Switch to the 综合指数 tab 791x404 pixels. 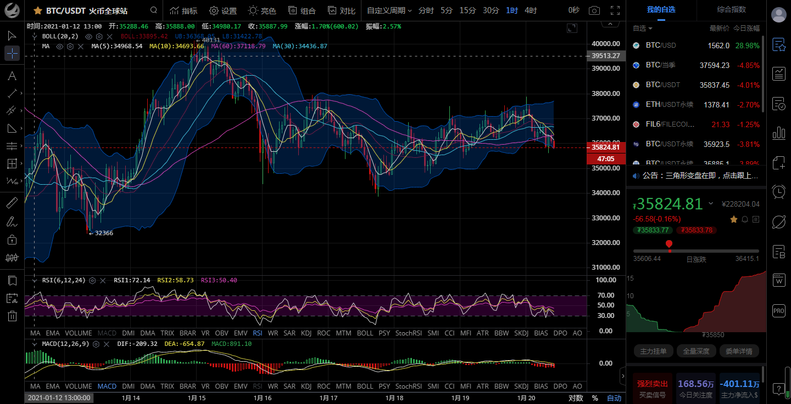732,10
